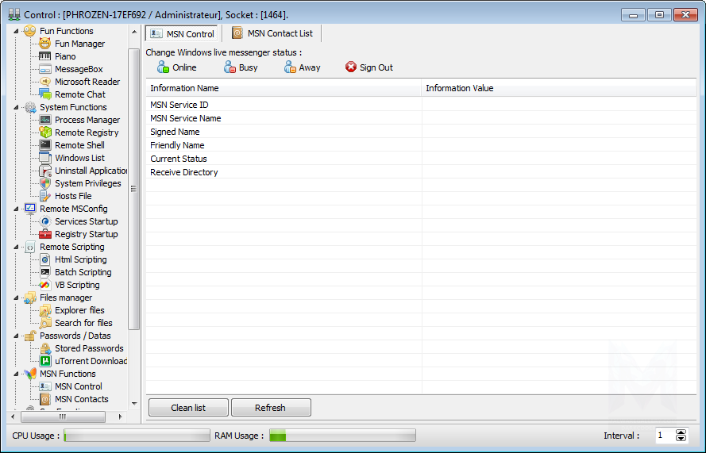The height and width of the screenshot is (453, 706).
Task: Open Hosts File entry
Action: [x=73, y=196]
